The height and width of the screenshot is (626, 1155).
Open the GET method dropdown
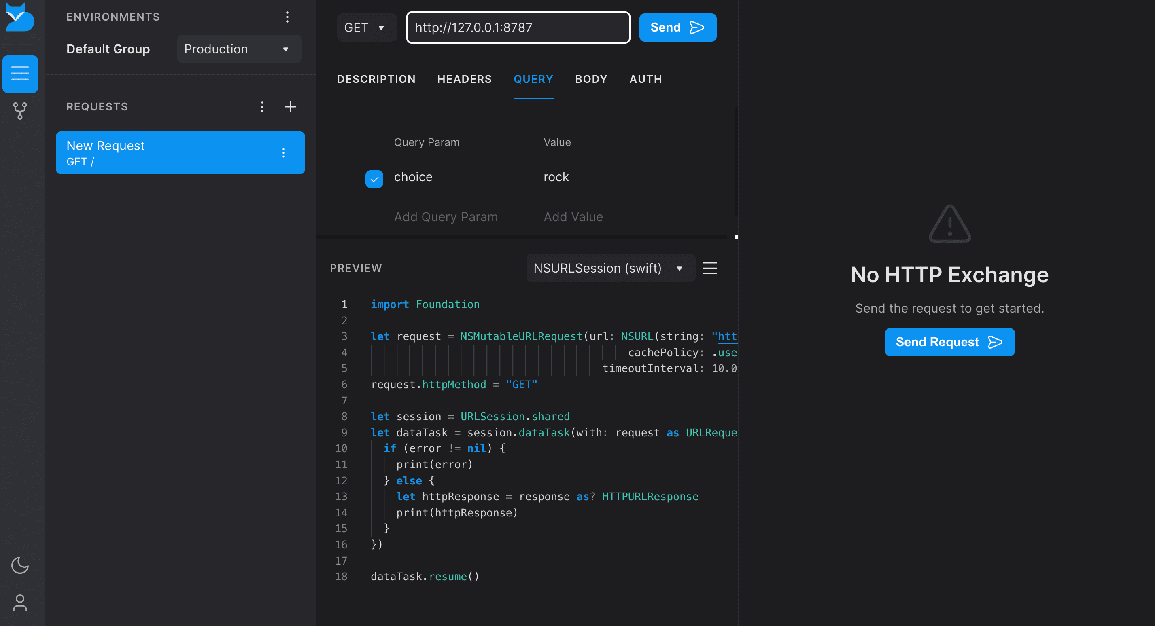coord(366,27)
